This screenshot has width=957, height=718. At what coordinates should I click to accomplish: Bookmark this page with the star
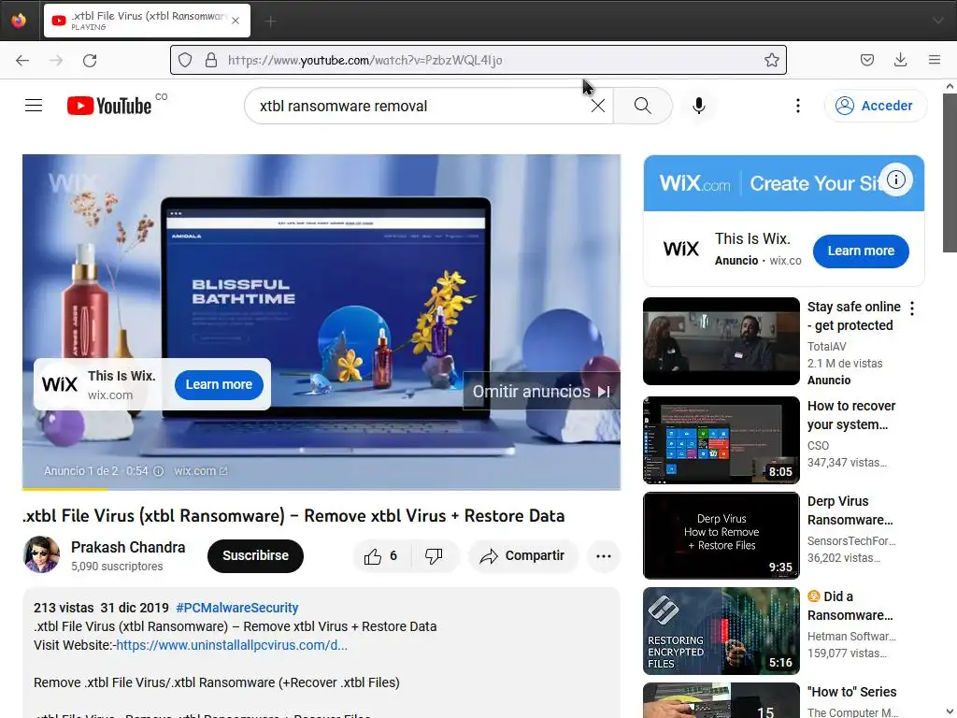[x=771, y=60]
